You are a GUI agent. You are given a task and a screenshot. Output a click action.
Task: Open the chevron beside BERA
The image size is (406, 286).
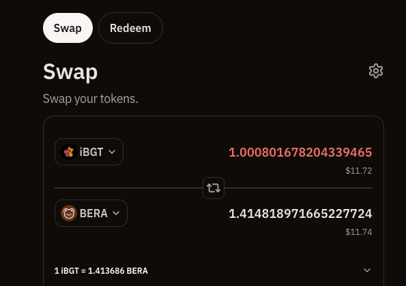tap(116, 213)
